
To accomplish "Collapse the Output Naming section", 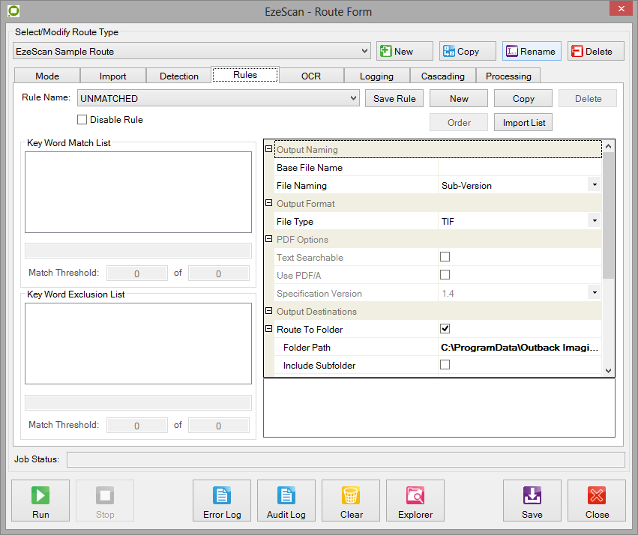I will click(269, 150).
